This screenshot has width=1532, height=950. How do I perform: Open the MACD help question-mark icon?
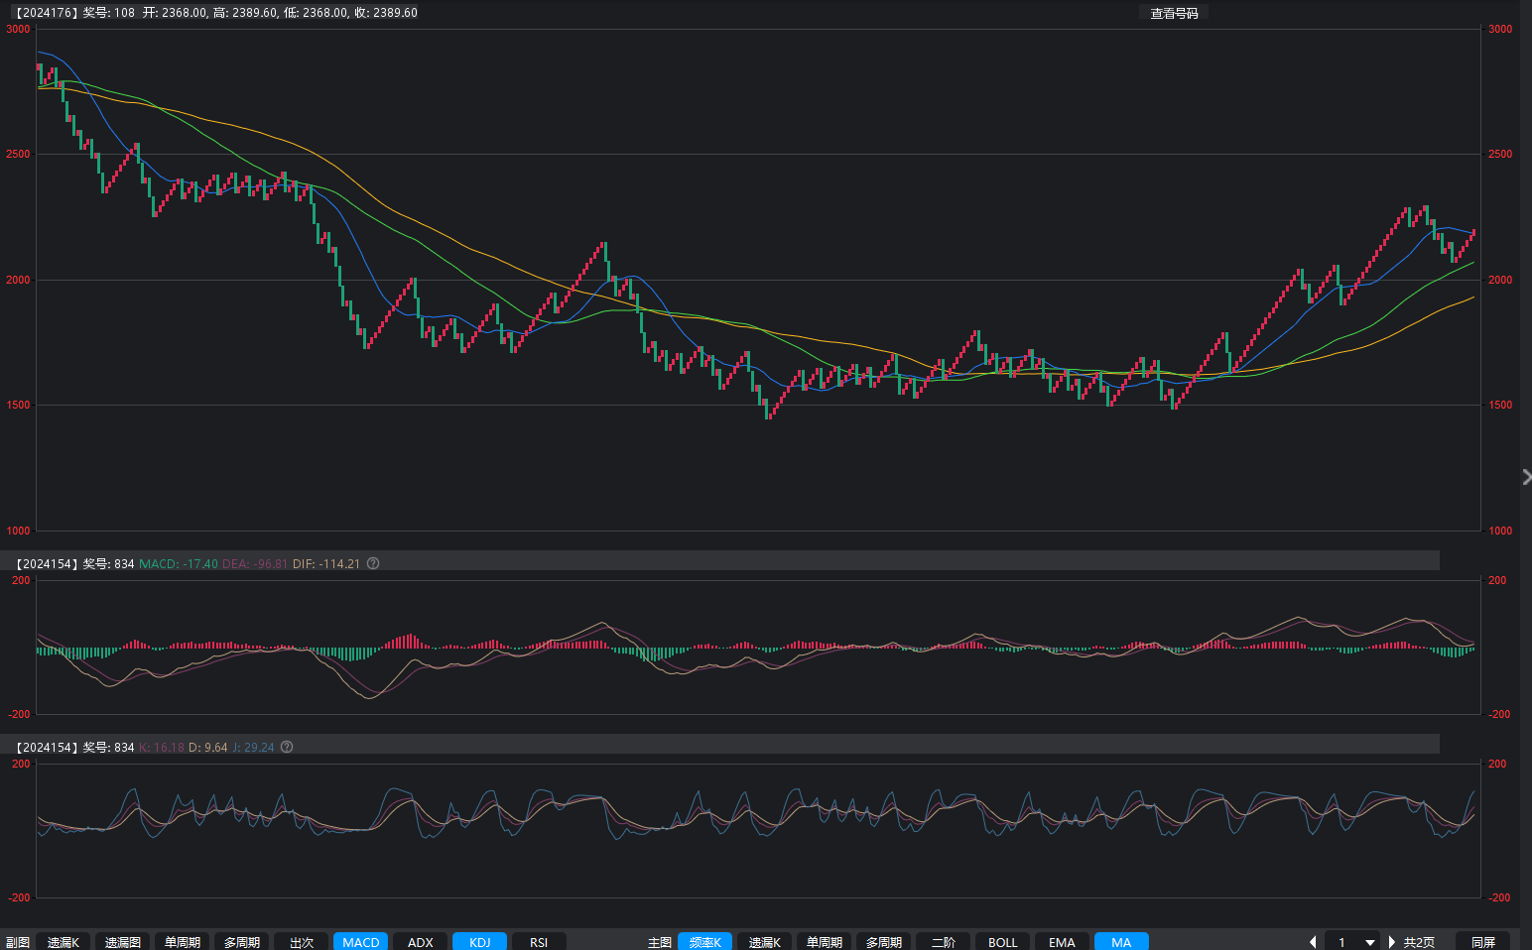373,563
